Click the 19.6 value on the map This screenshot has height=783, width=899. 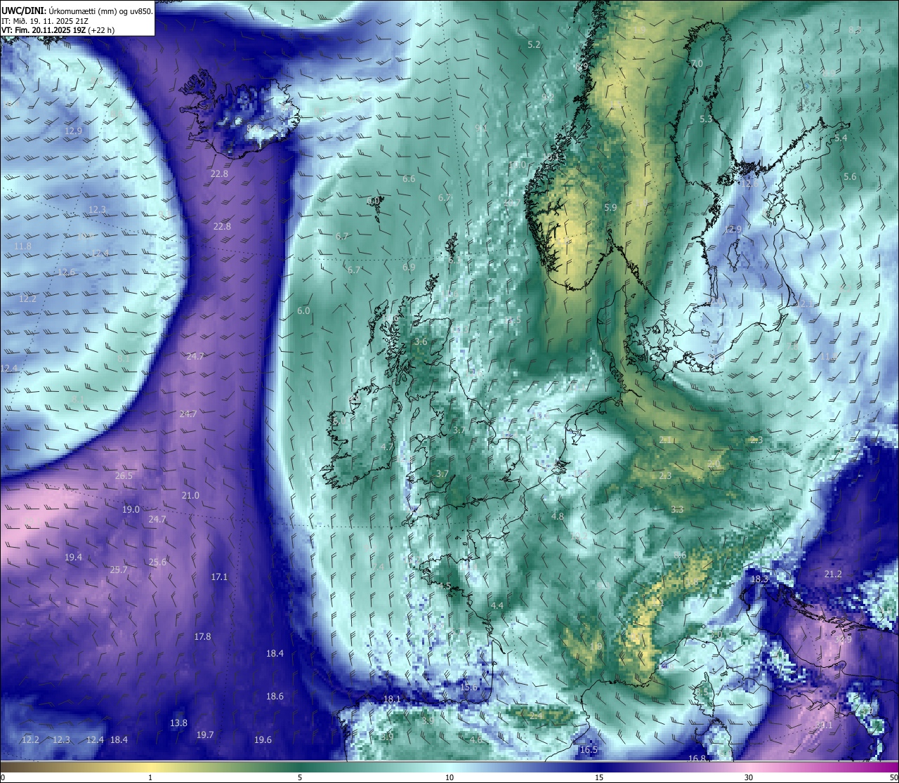click(x=263, y=739)
